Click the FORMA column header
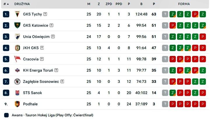210x120 pixels. (184, 4)
